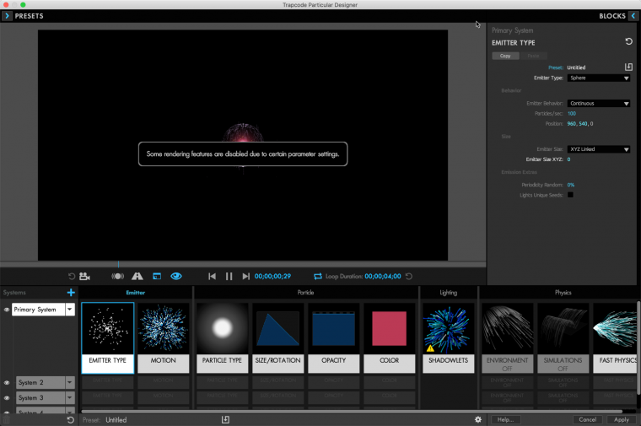The image size is (641, 426).
Task: Click the Copy button in Emitter Type panel
Action: 505,56
